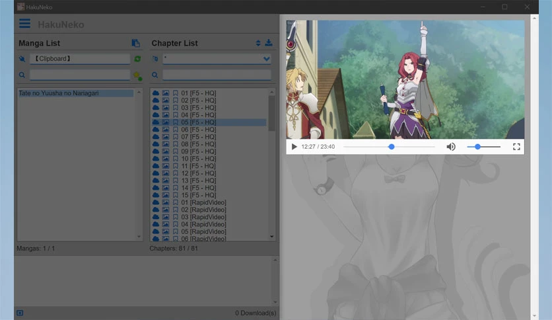Image resolution: width=552 pixels, height=320 pixels.
Task: Click the Manga List search input field
Action: click(x=80, y=75)
